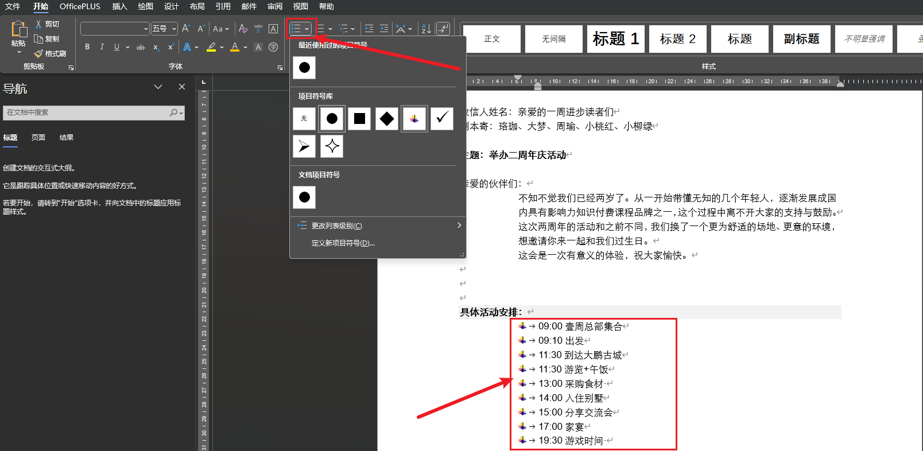923x451 pixels.
Task: Open the 插入 (Insert) ribbon tab
Action: tap(119, 6)
